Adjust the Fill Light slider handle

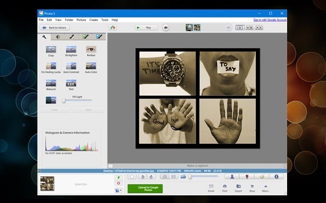[x=64, y=101]
